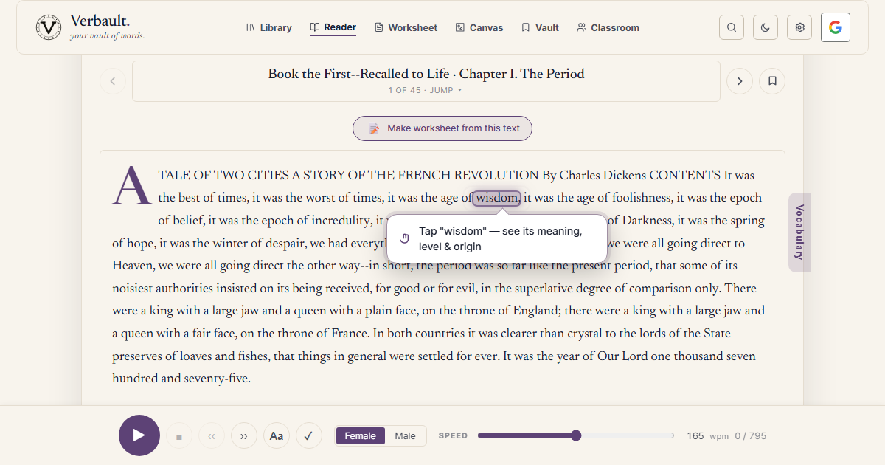
Task: Open the Worksheet tab
Action: coord(406,27)
